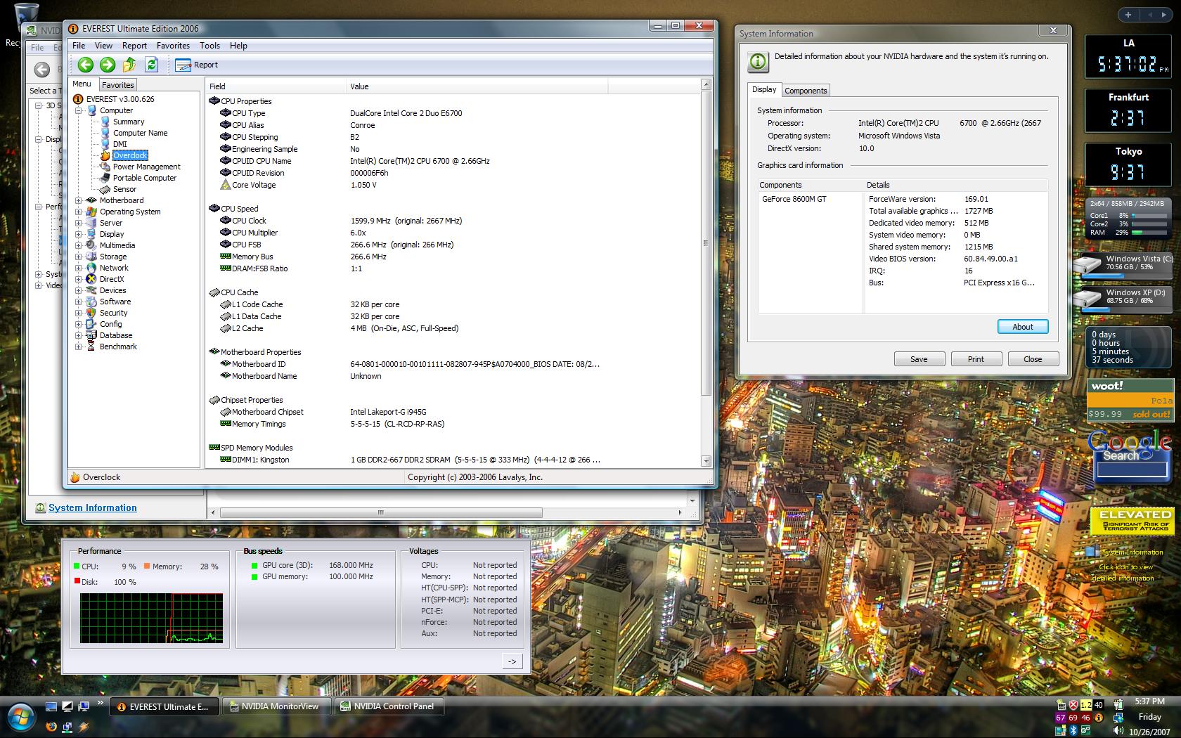Click the Software icon in EVEREST tree
1181x738 pixels.
(91, 302)
